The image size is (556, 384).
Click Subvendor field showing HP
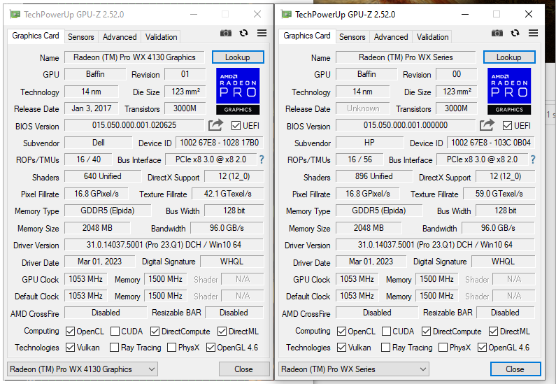(369, 143)
